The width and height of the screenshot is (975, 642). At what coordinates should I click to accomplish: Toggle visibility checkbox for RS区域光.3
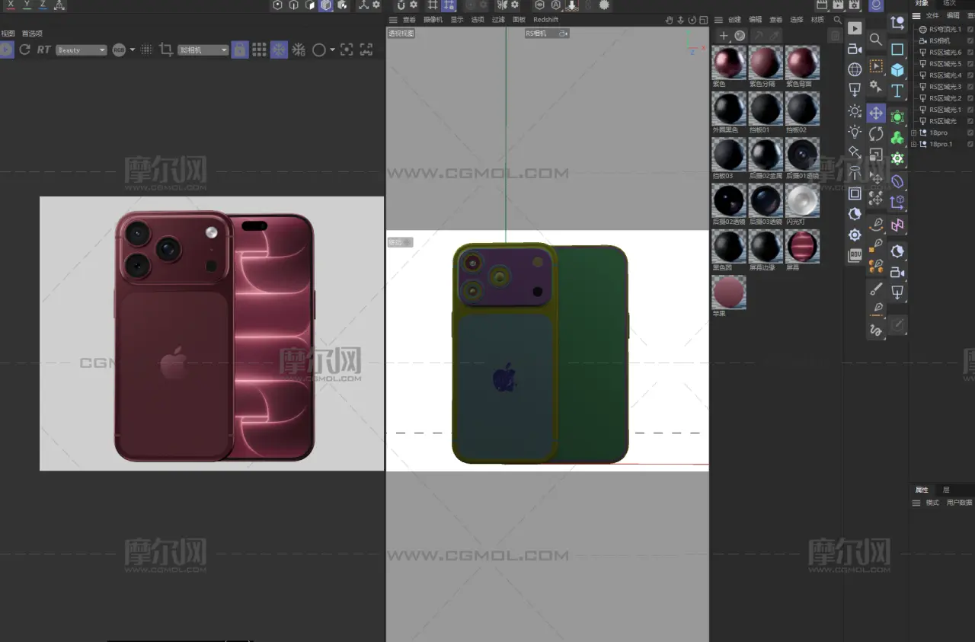pyautogui.click(x=970, y=87)
